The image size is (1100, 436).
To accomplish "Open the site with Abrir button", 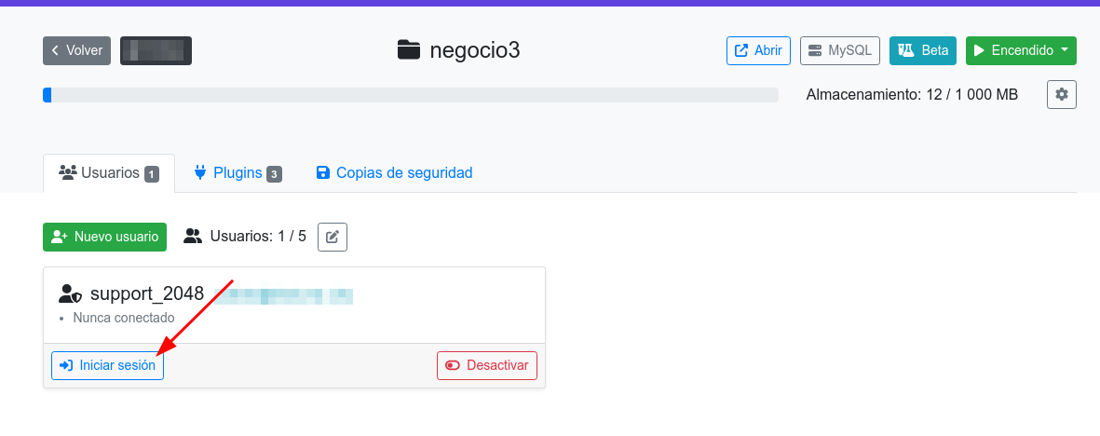I will [x=758, y=50].
